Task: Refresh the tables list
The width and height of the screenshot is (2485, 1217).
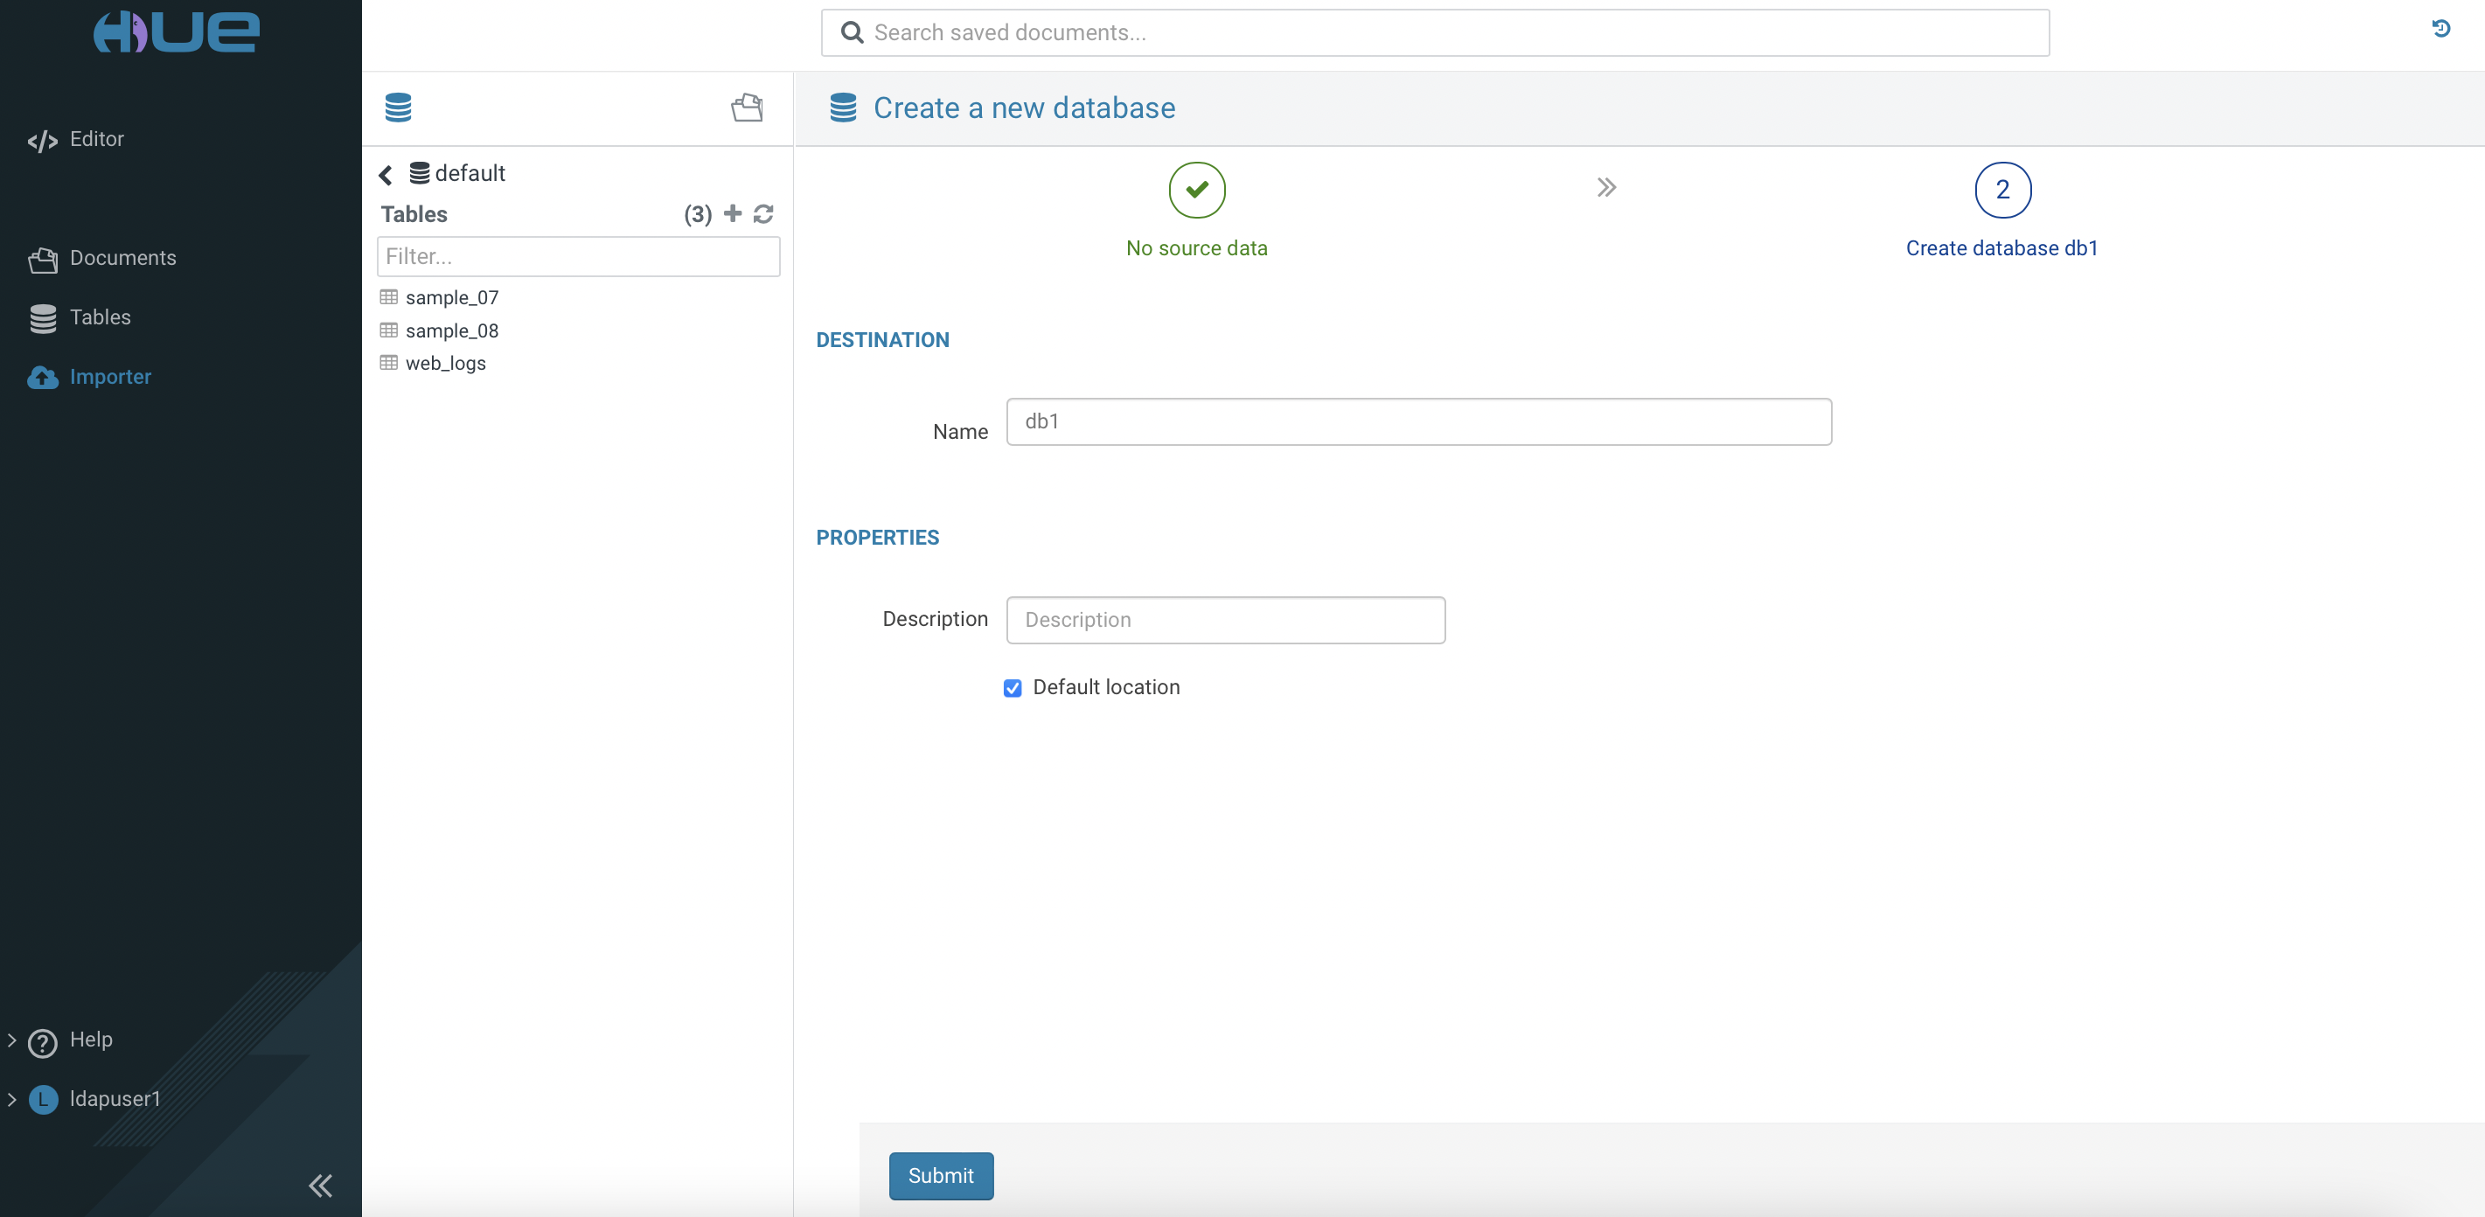Action: (763, 213)
